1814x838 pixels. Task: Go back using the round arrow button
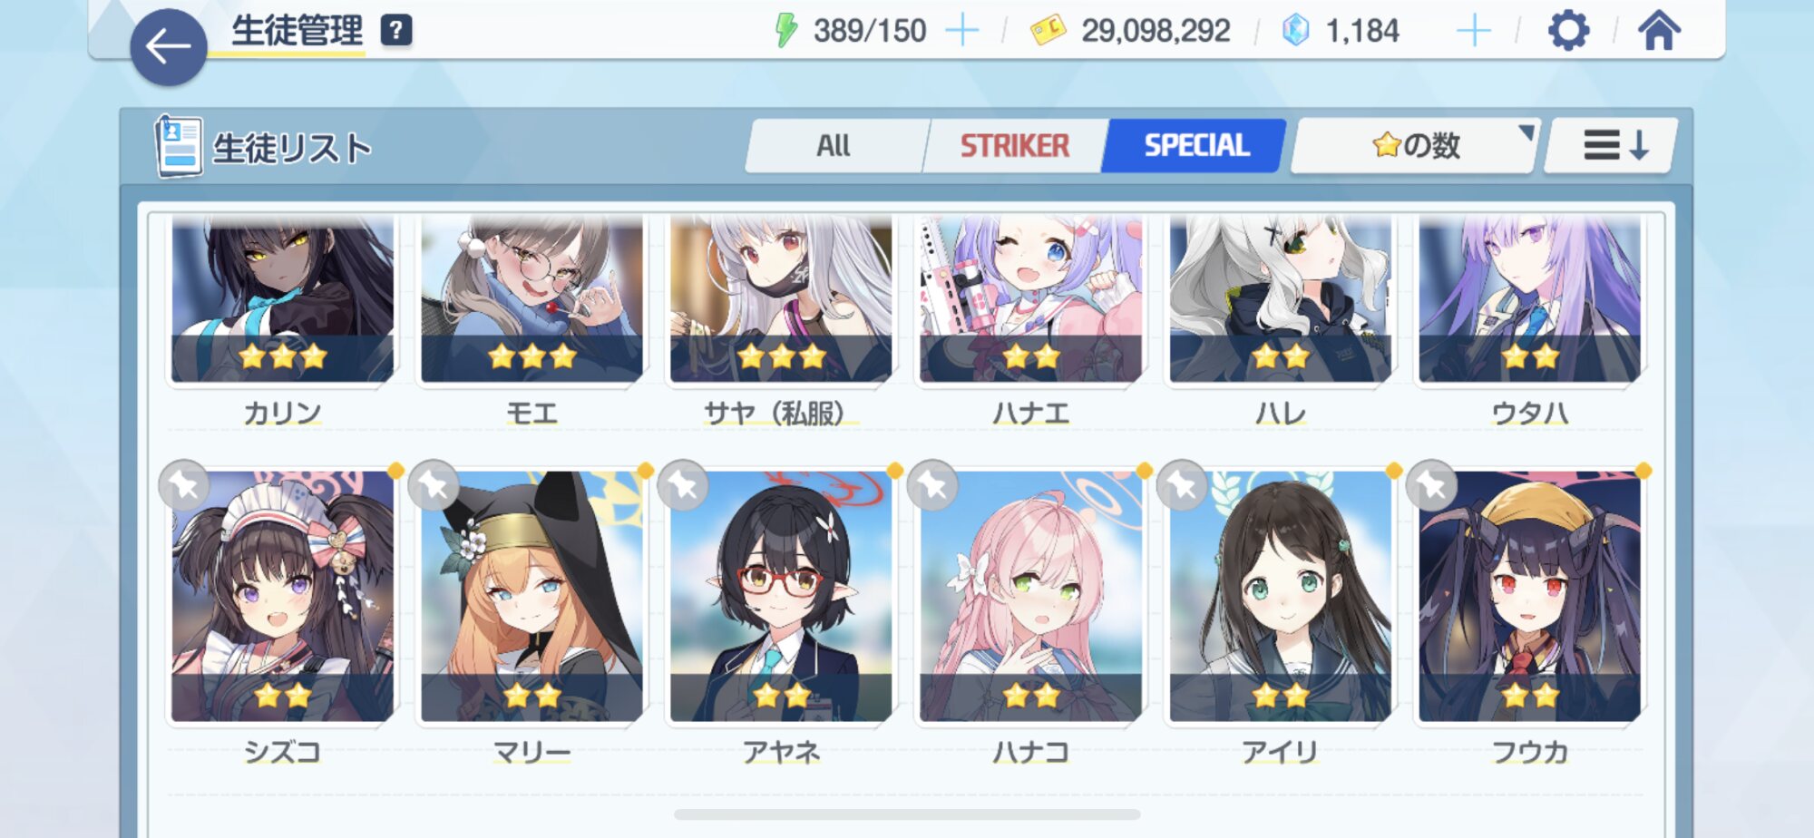(168, 47)
